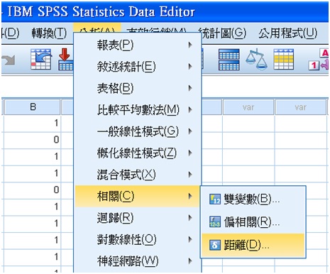Click the 偏相關 partial correlation icon
This screenshot has height=274, width=330.
pyautogui.click(x=215, y=221)
